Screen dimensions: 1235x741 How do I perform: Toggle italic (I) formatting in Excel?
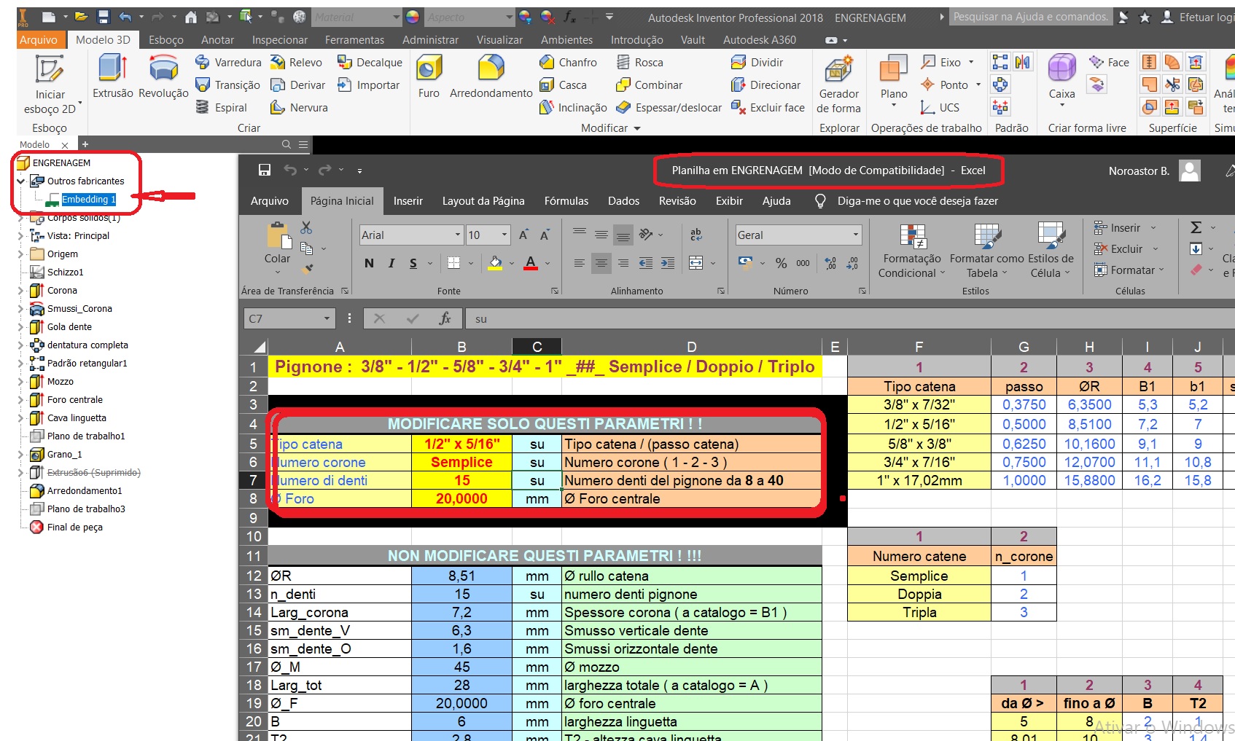click(x=391, y=263)
